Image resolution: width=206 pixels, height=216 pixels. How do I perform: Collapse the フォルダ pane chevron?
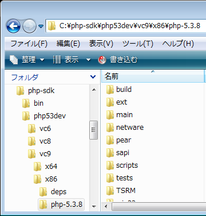coord(93,77)
